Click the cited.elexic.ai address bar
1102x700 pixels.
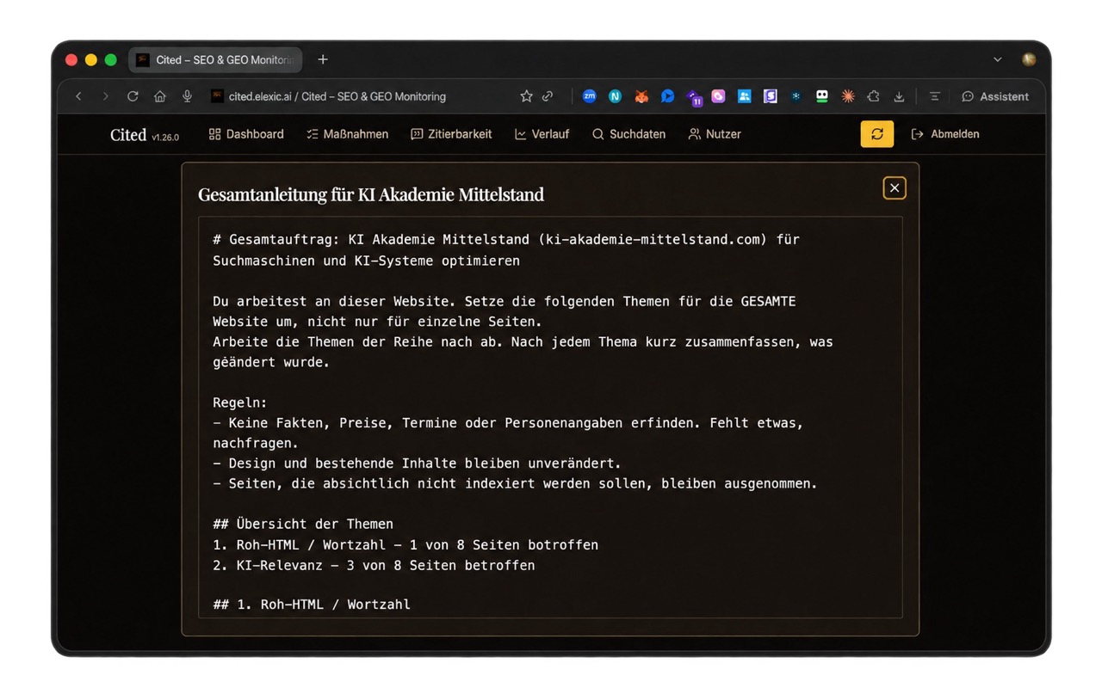(x=337, y=96)
